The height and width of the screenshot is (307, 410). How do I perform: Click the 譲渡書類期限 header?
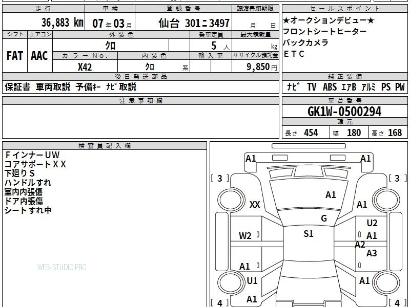pyautogui.click(x=255, y=9)
